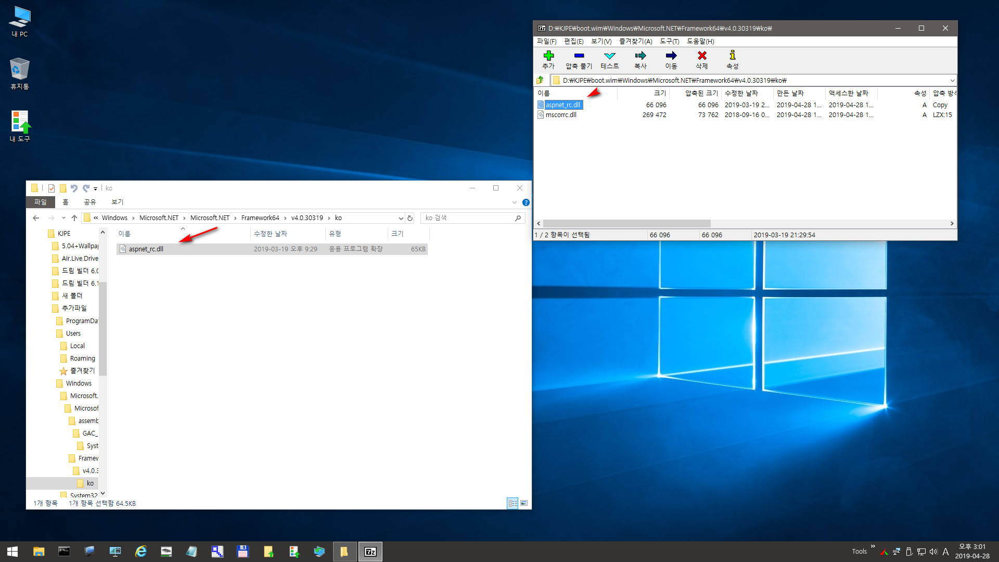The width and height of the screenshot is (999, 562).
Task: Open the 휴지통 recycle bin icon
Action: click(x=20, y=74)
